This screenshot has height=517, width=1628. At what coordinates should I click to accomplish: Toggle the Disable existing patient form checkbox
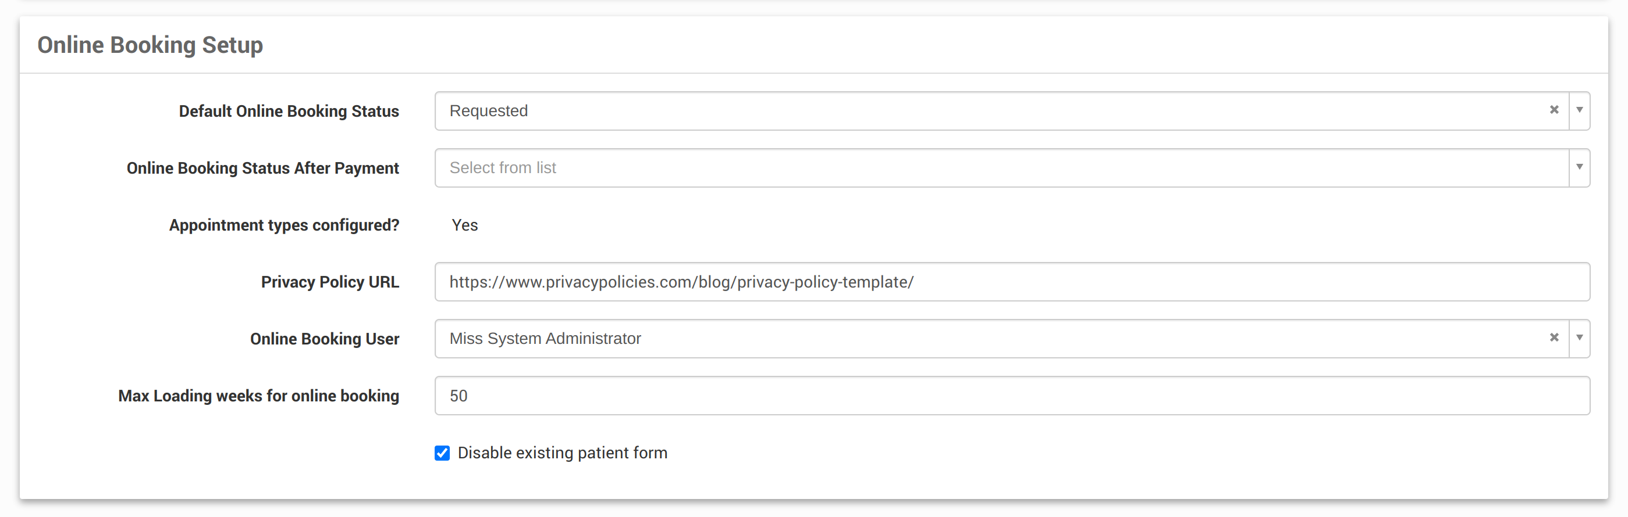pos(442,453)
